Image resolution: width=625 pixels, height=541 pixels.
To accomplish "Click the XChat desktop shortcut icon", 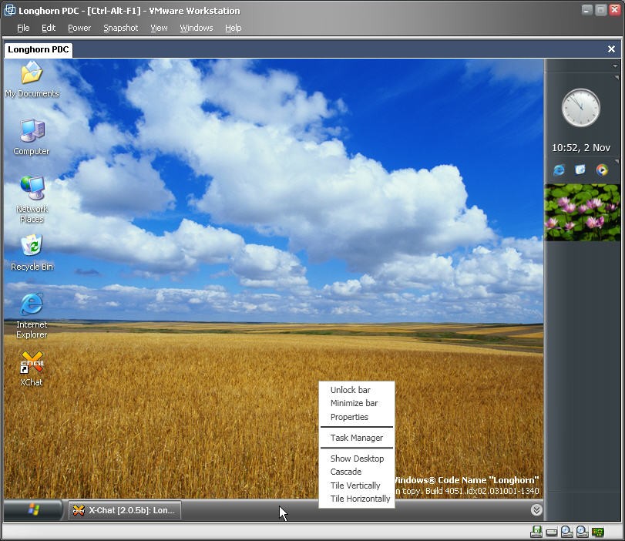I will click(x=32, y=363).
